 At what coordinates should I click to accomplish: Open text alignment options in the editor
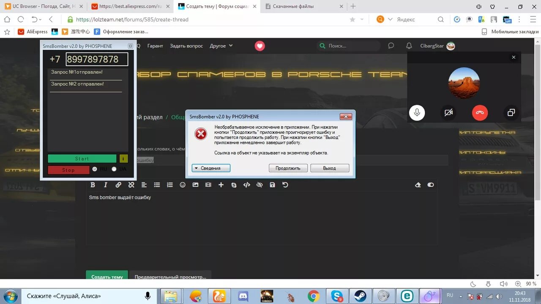point(144,185)
